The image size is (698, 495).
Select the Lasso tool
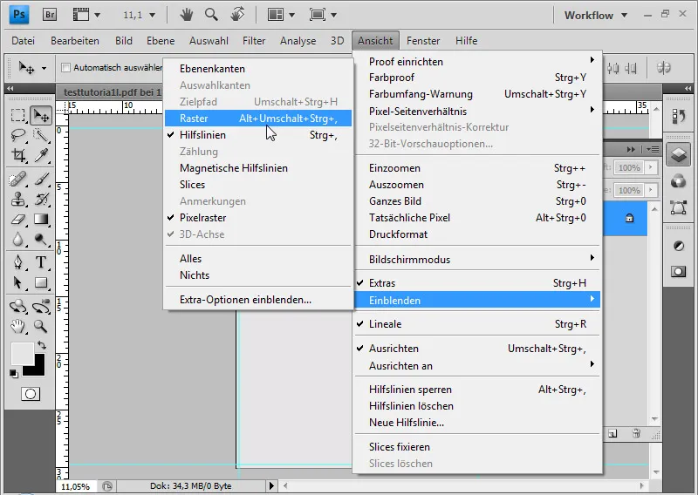tap(17, 135)
